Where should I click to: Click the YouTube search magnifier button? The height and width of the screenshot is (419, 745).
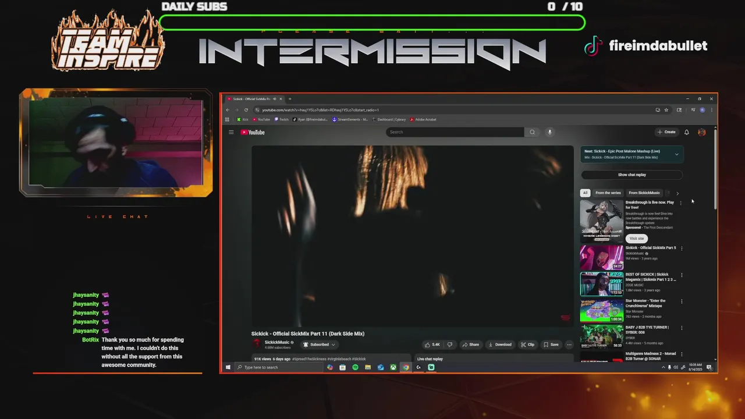(532, 132)
